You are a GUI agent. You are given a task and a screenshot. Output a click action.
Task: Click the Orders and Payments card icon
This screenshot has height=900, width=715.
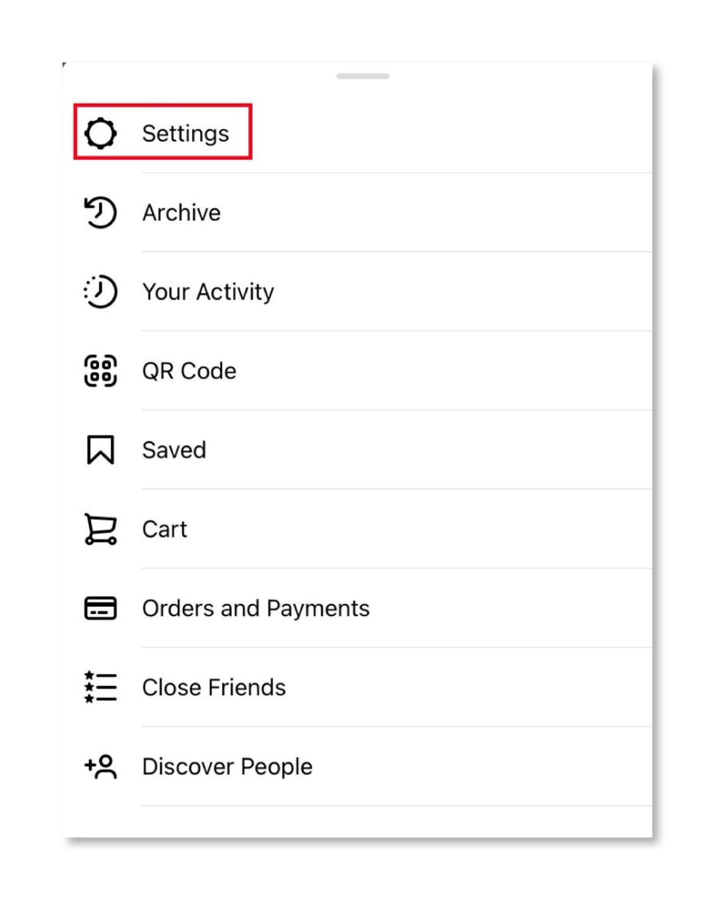point(100,608)
